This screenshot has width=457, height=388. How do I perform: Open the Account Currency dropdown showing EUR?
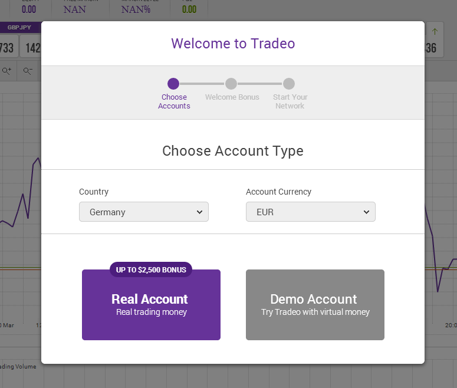tap(310, 212)
